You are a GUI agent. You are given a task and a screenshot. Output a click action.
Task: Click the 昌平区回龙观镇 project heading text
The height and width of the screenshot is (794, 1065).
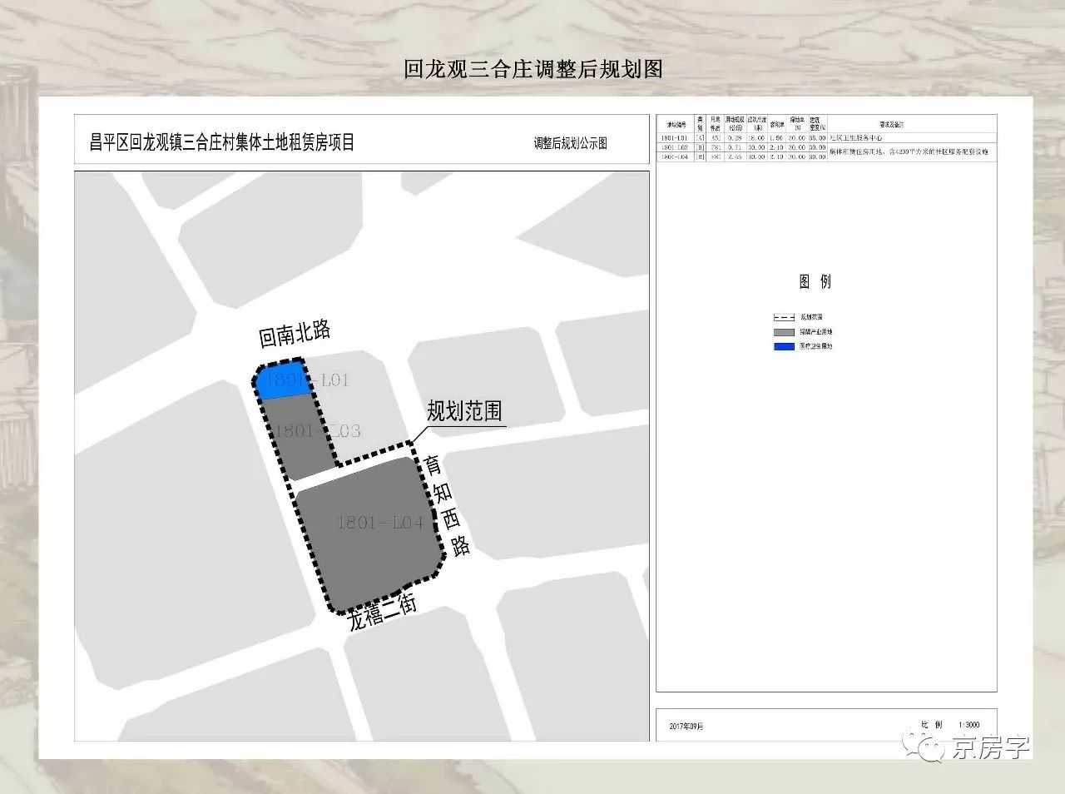pos(222,142)
